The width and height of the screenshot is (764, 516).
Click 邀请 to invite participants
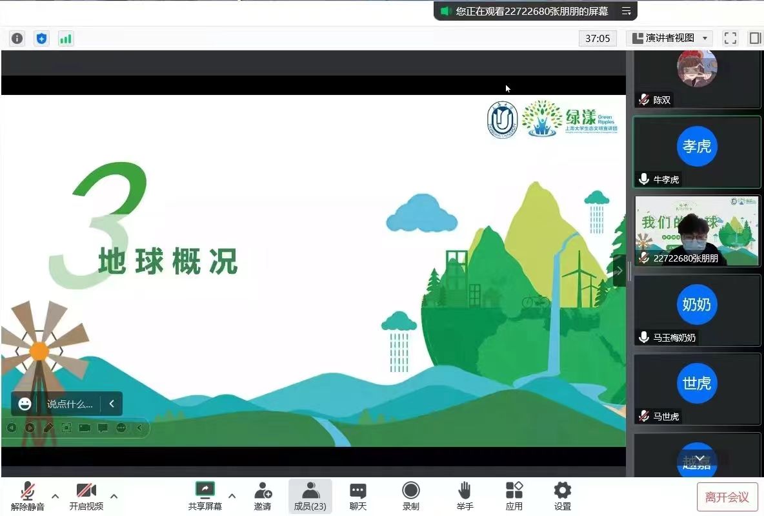click(x=263, y=496)
